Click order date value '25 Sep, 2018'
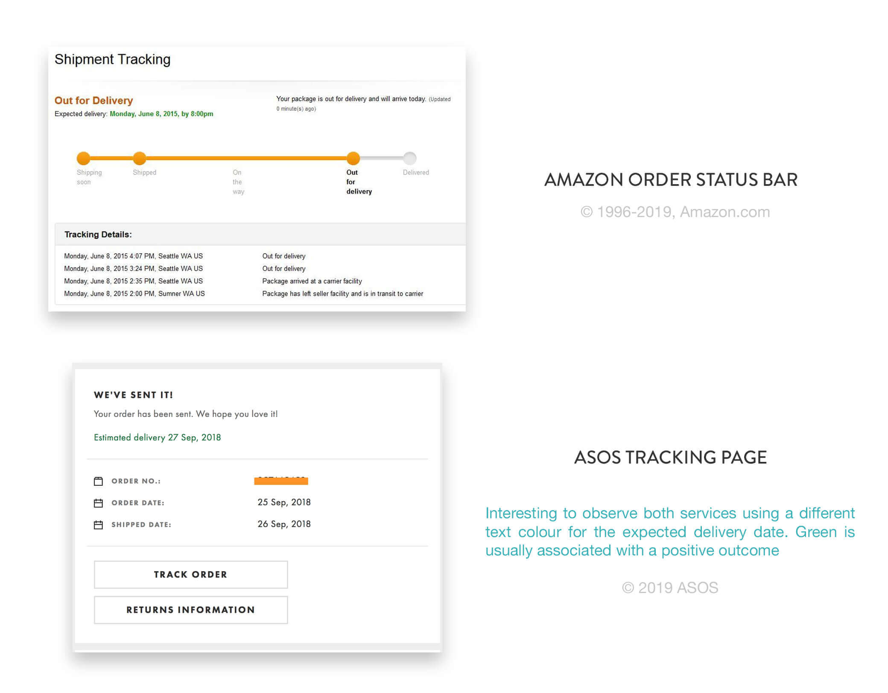 [284, 502]
